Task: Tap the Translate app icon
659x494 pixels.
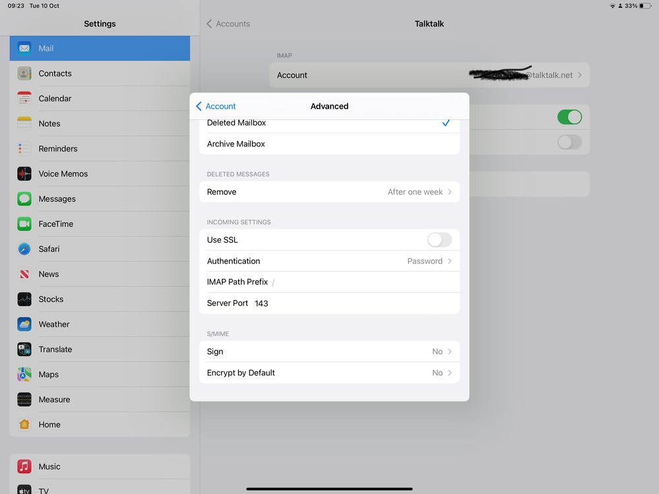Action: click(x=24, y=349)
